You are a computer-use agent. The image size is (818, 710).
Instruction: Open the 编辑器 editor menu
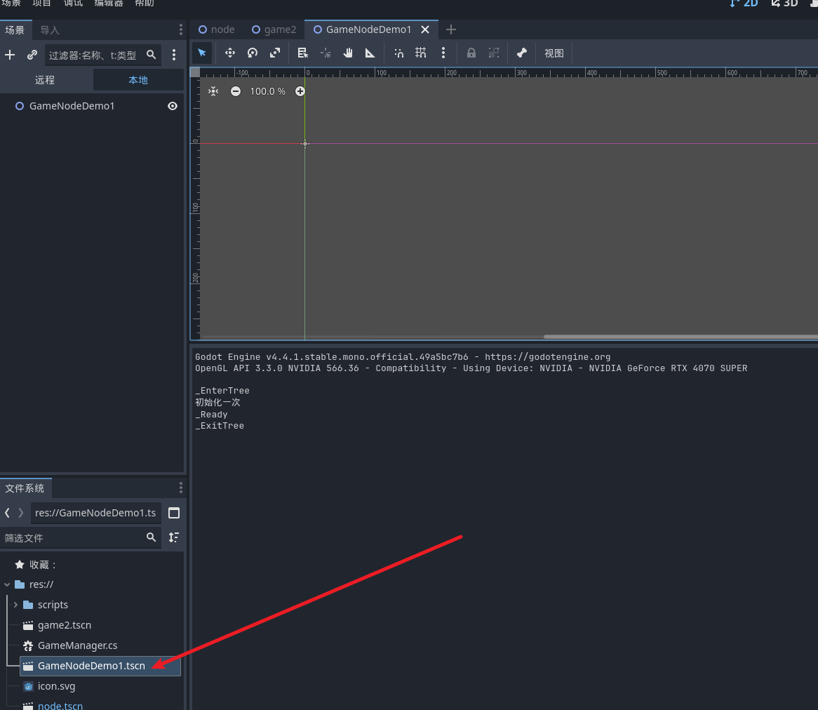coord(109,4)
